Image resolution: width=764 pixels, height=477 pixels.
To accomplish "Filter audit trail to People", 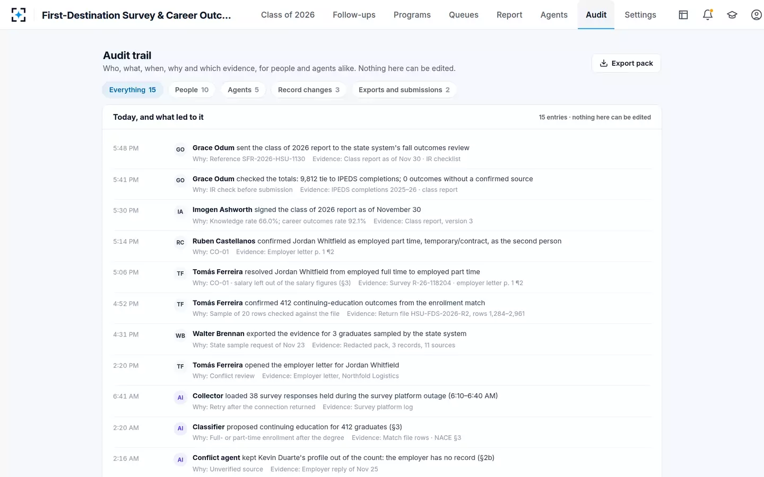I will [x=192, y=90].
